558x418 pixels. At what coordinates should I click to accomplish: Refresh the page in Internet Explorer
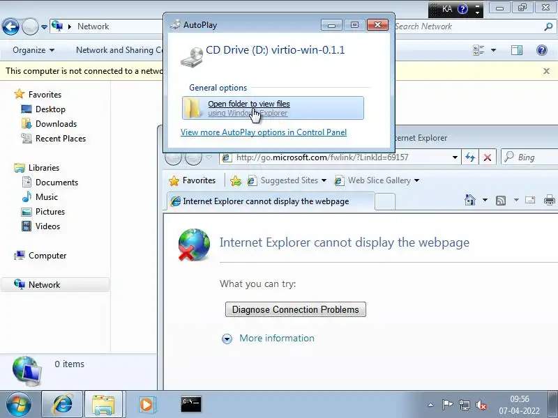pyautogui.click(x=470, y=157)
